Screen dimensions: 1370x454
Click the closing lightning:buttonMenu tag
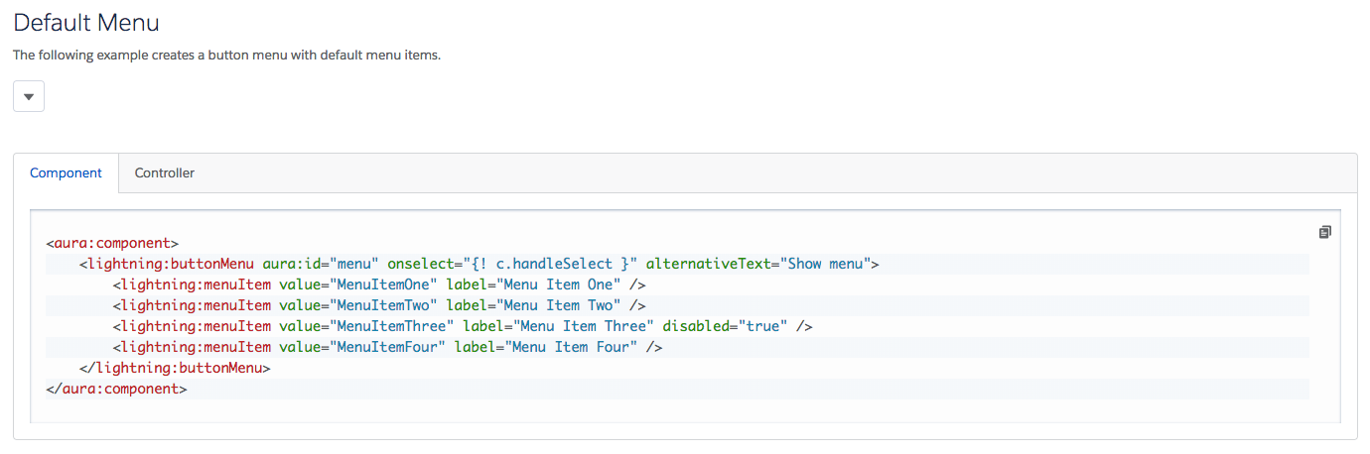[x=175, y=368]
